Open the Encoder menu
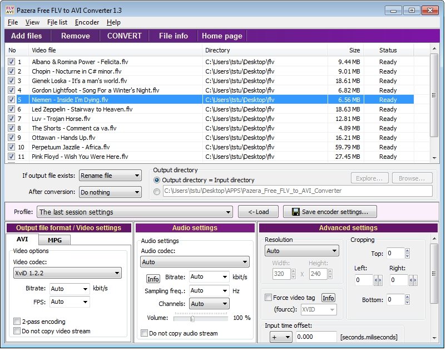The height and width of the screenshot is (350, 446). (87, 22)
